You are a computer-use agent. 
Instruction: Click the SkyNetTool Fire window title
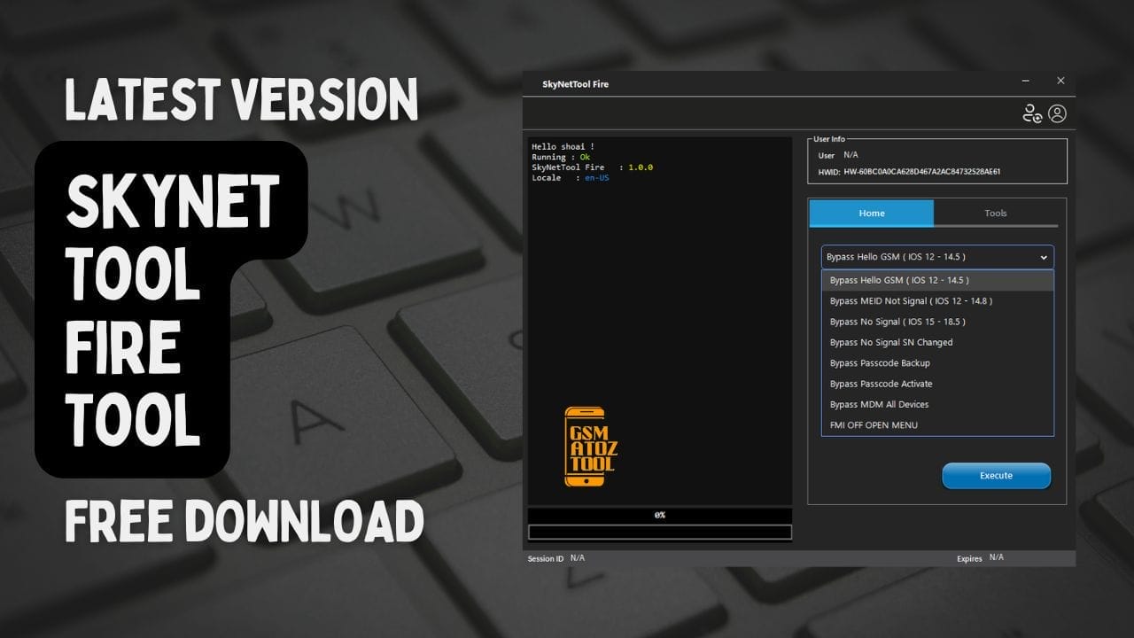pos(575,84)
